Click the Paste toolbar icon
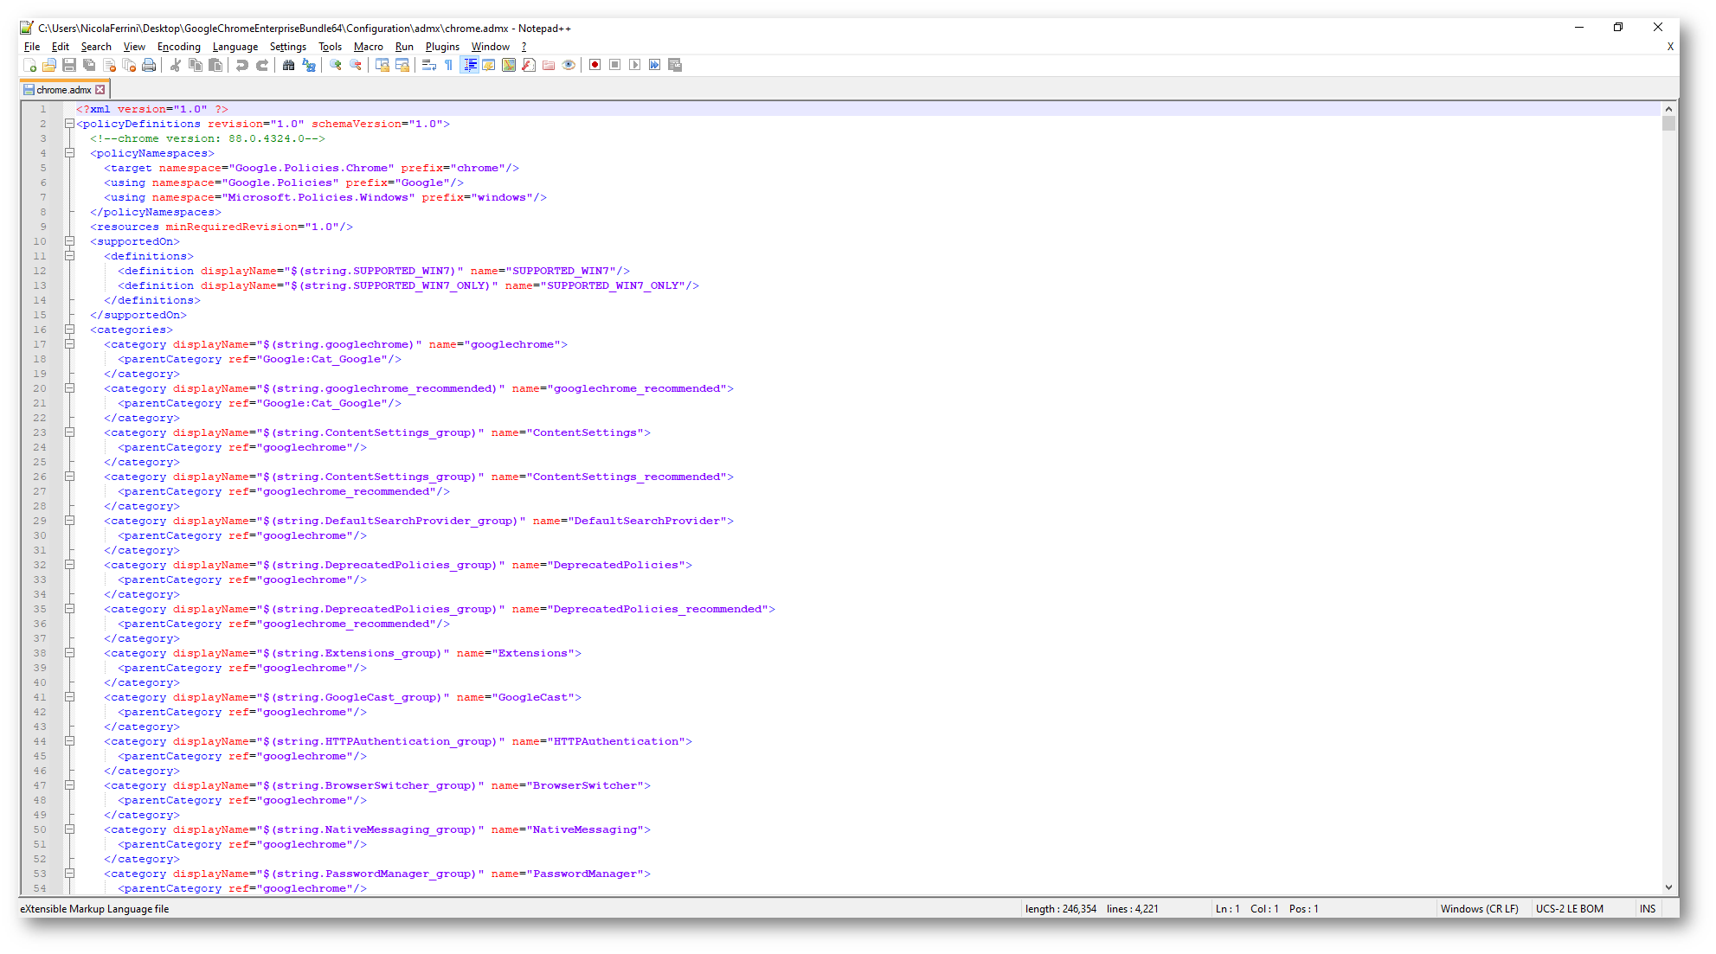This screenshot has height=954, width=1716. [x=215, y=65]
